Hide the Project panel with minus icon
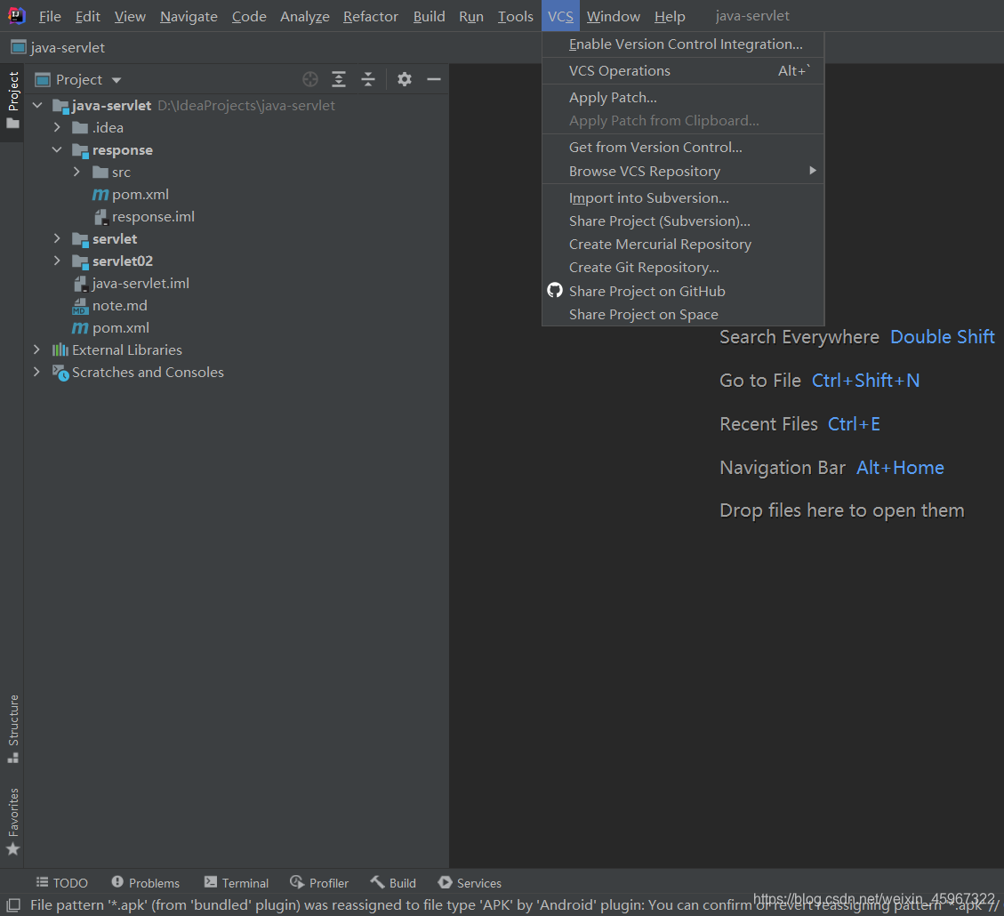The image size is (1004, 916). pyautogui.click(x=433, y=79)
